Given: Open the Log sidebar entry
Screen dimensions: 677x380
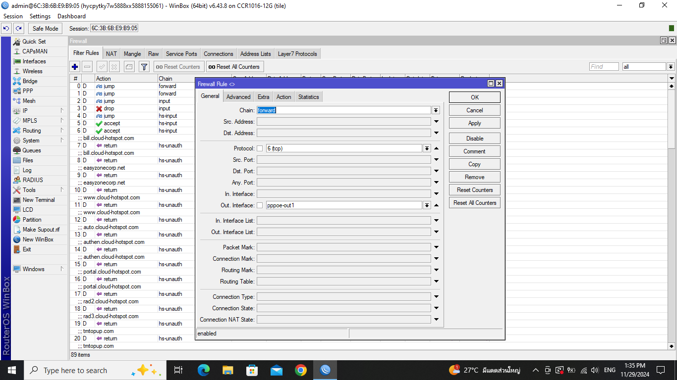Looking at the screenshot, I should [27, 170].
